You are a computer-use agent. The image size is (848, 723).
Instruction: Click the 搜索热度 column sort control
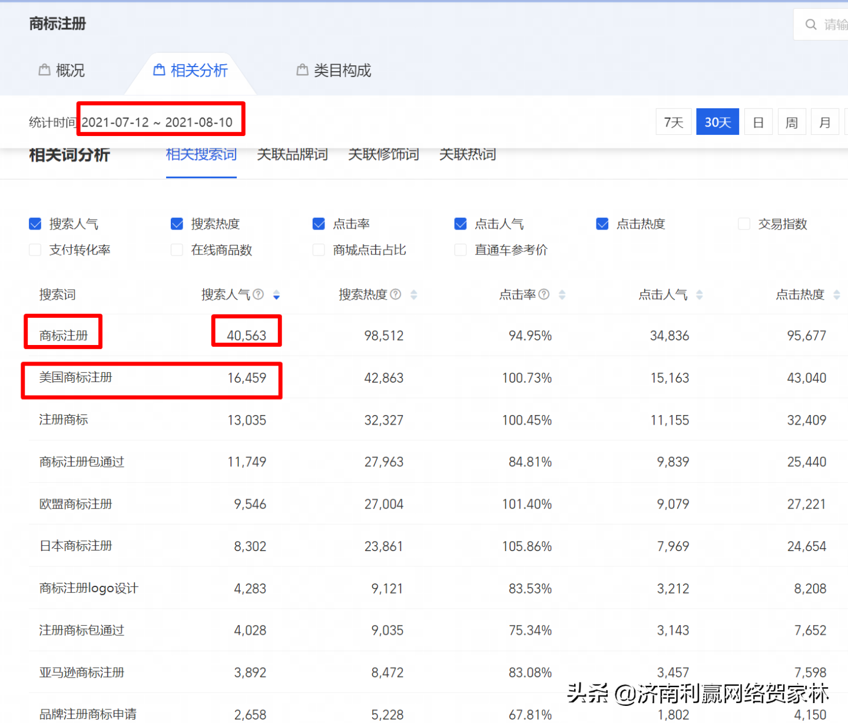(414, 294)
